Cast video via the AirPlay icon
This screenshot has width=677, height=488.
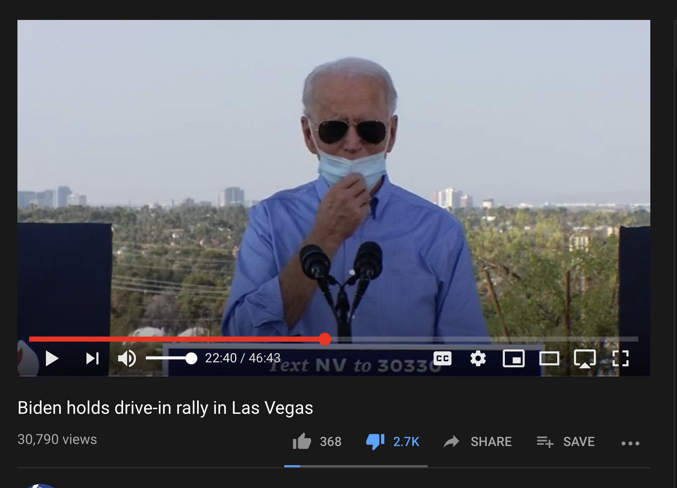585,358
